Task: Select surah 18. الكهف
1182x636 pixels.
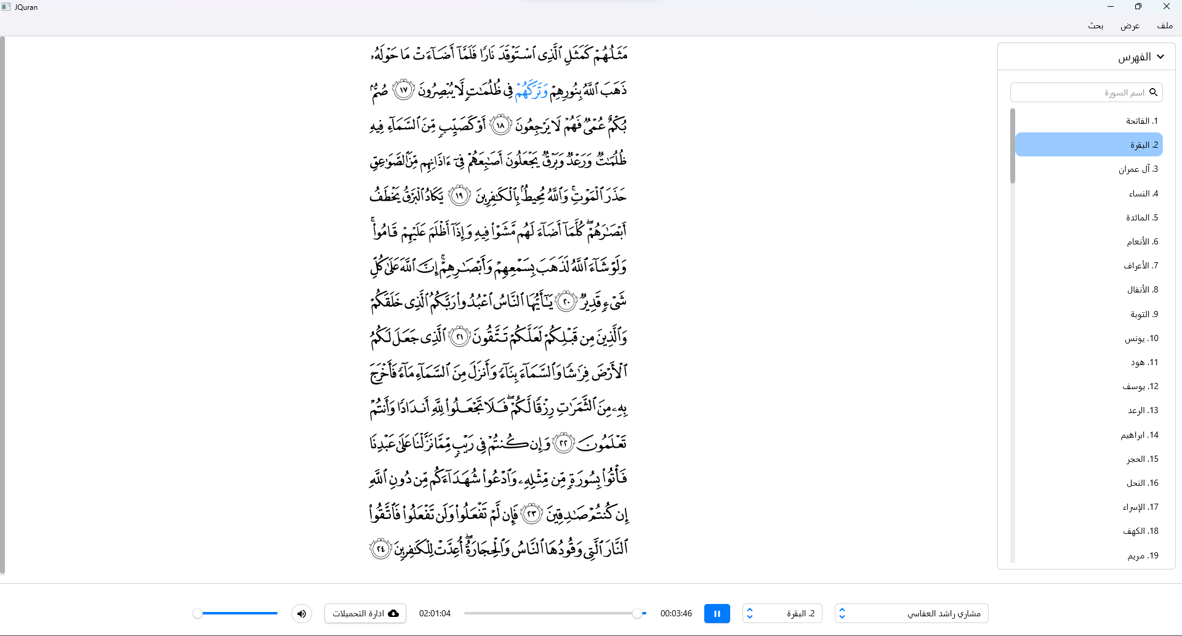Action: coord(1088,531)
